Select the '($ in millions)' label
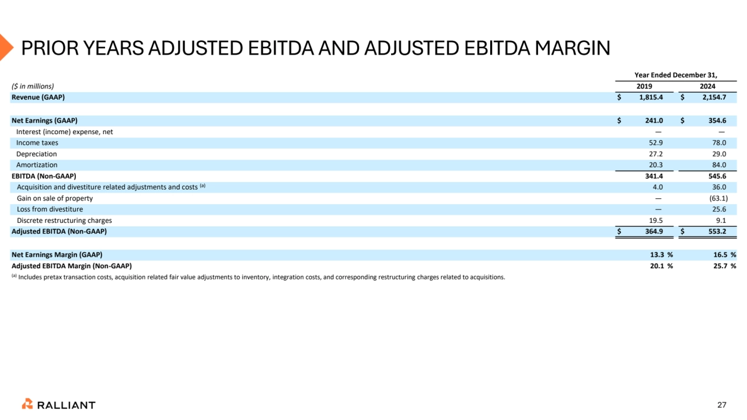Screen dimensions: 747x420 coord(33,86)
